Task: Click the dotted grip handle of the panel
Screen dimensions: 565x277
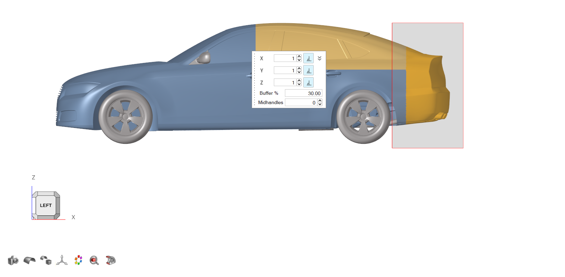Action: click(254, 80)
